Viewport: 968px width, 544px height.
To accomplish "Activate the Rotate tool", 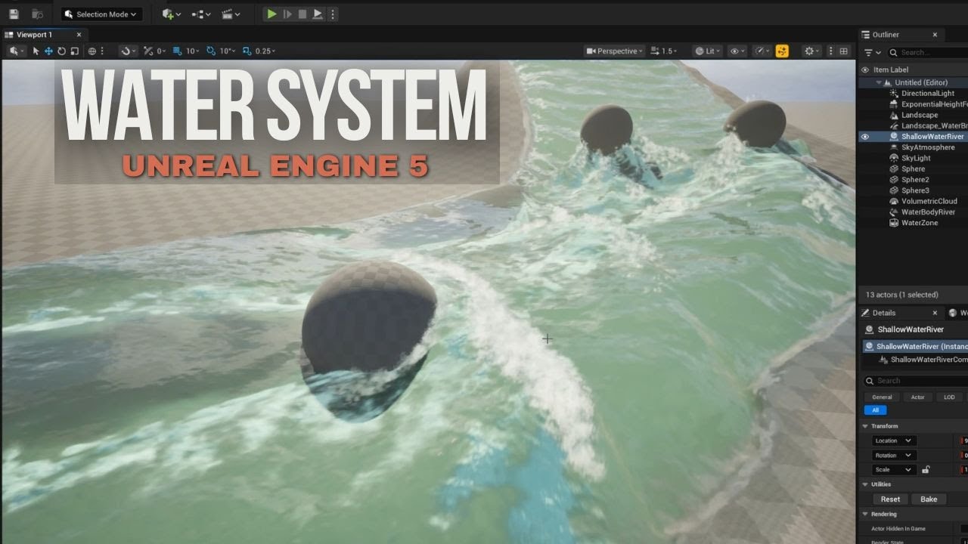I will [x=61, y=51].
